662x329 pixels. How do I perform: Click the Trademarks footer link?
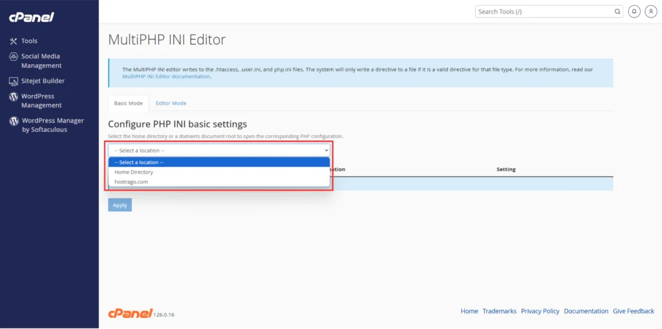point(500,312)
